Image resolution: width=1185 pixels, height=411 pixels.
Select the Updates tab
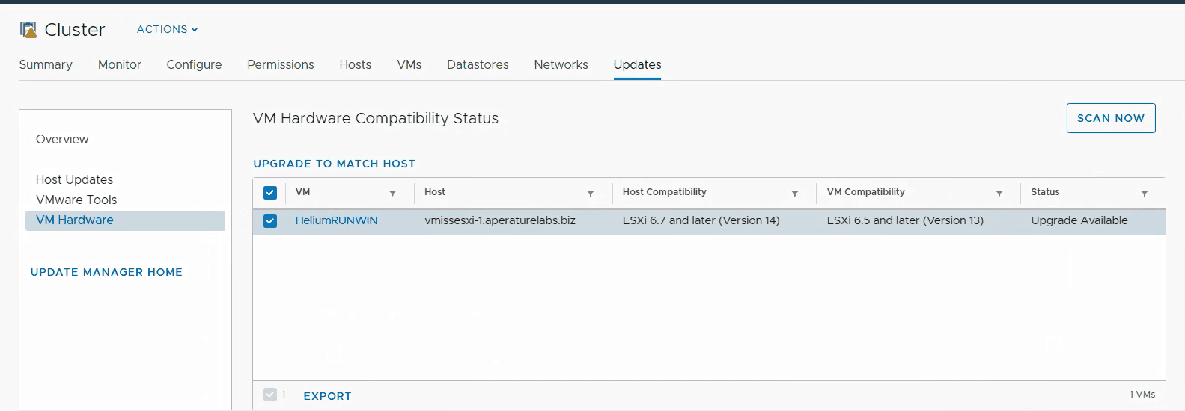637,64
